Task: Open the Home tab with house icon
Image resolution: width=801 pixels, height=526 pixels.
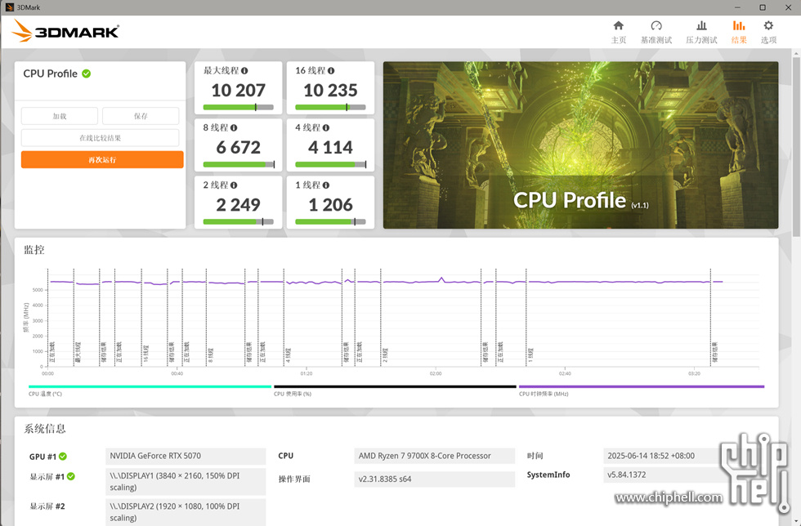Action: coord(618,32)
